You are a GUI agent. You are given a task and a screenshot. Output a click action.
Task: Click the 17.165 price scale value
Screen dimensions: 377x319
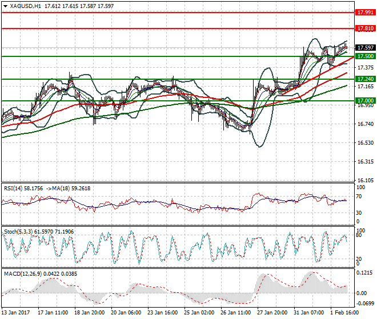coord(366,87)
